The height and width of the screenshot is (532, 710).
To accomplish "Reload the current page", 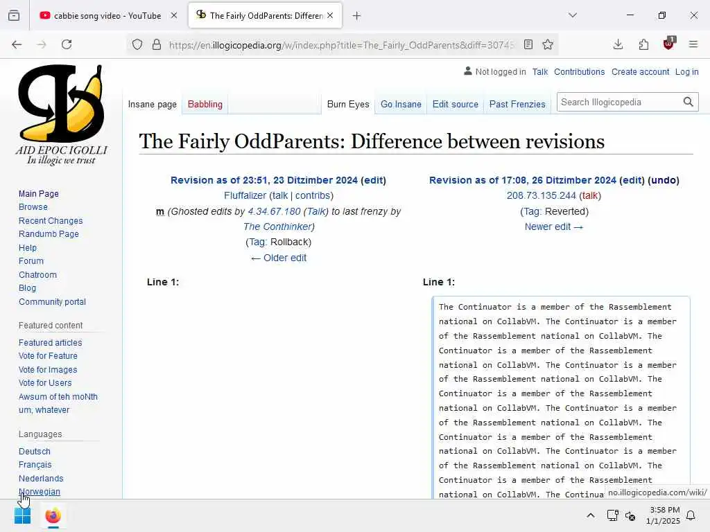I will (x=67, y=44).
